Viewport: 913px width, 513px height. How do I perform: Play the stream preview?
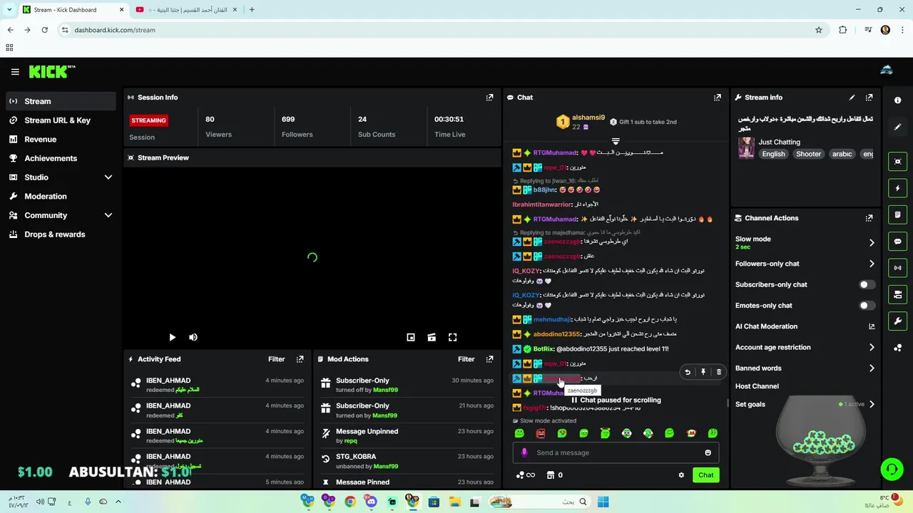coord(172,338)
